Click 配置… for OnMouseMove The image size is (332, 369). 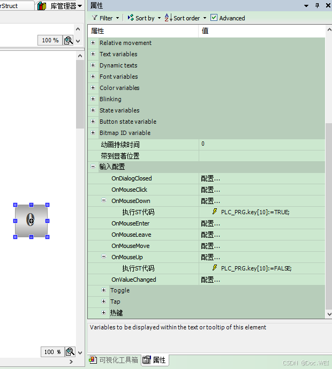(210, 246)
